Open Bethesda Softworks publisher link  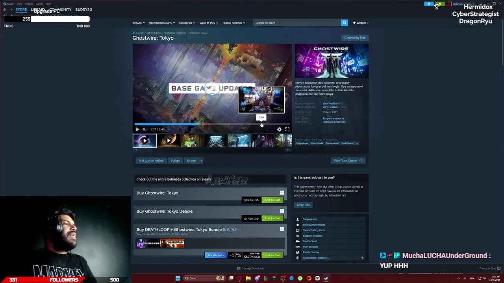(334, 122)
